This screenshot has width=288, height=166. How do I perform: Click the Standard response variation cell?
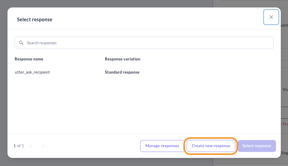tap(122, 72)
